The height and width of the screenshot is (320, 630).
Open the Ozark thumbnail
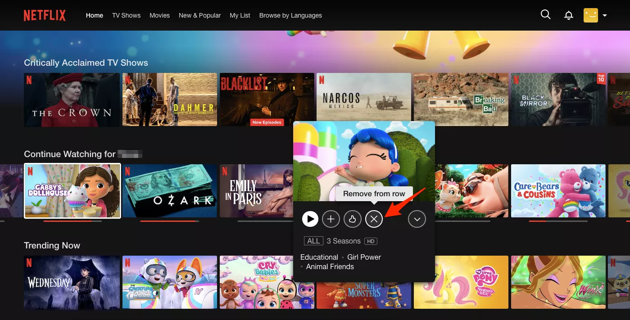coord(170,191)
